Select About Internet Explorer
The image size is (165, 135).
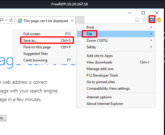(x=116, y=104)
